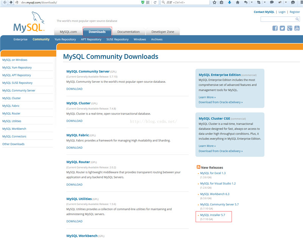Click the undo arrow toolbar icon
The image size is (303, 238).
pyautogui.click(x=245, y=2)
